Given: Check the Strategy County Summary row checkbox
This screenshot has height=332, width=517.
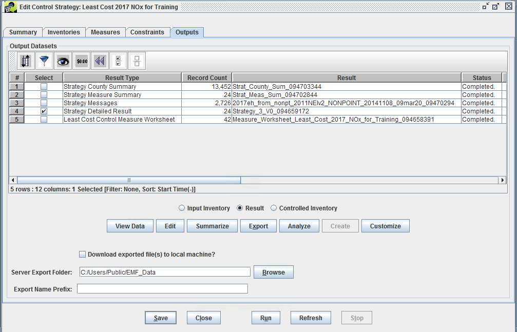Looking at the screenshot, I should click(x=44, y=86).
